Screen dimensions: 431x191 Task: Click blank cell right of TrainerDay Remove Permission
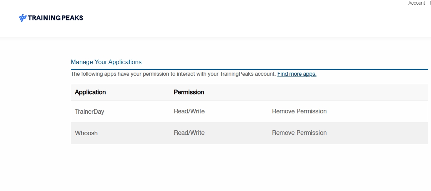point(378,111)
